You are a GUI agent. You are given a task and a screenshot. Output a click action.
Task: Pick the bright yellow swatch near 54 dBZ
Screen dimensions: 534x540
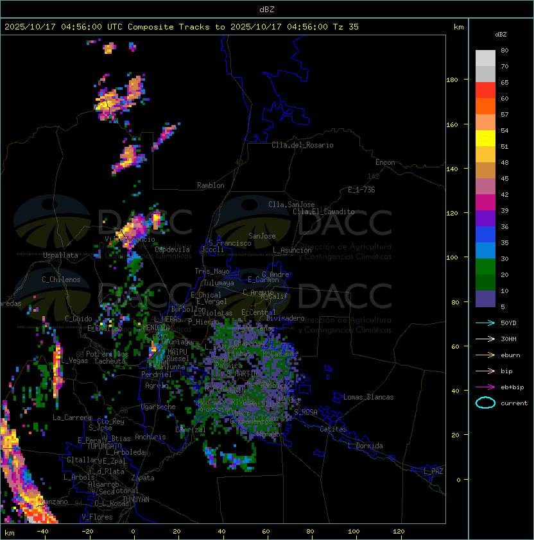pos(485,138)
